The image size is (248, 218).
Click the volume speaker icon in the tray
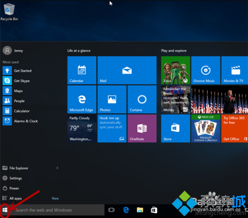pos(238,210)
